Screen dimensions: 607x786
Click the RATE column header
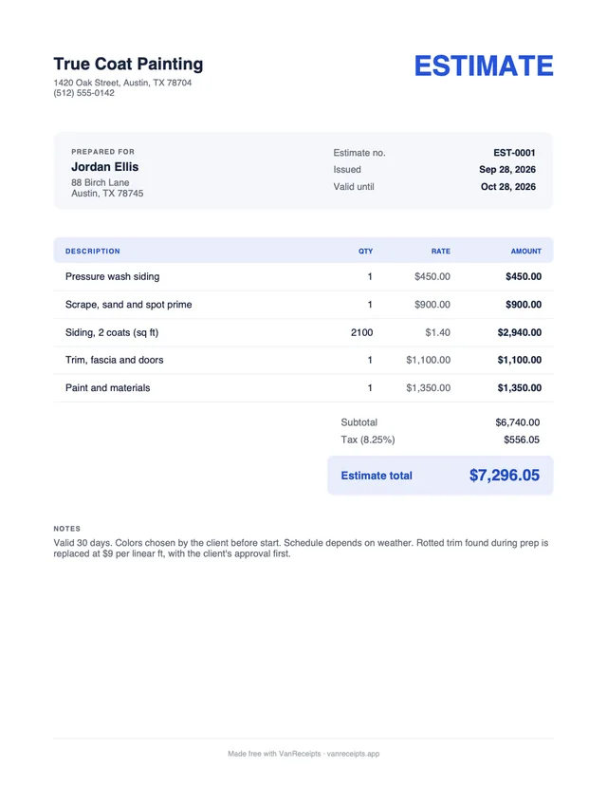[441, 252]
